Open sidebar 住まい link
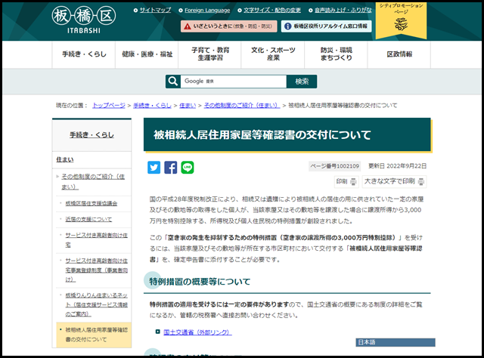Viewport: 484px width, 358px height. [65, 159]
